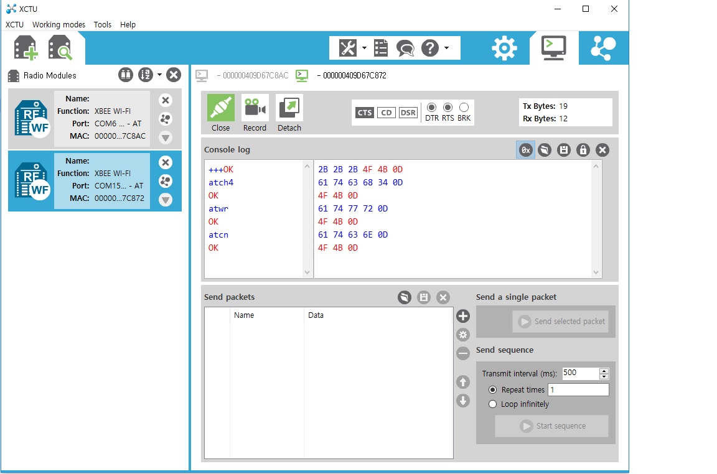
Task: Open the frames generator list icon
Action: [380, 47]
